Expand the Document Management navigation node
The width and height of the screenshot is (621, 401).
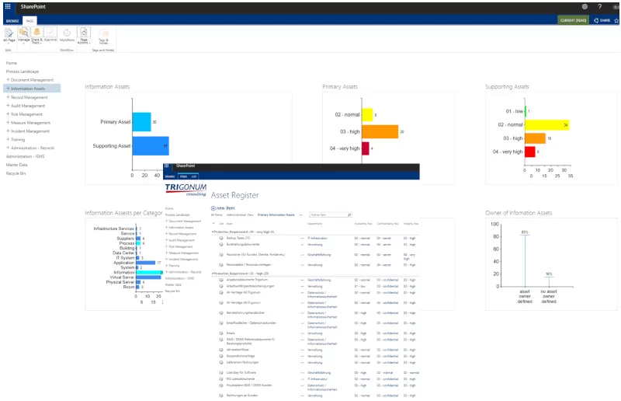(8, 80)
